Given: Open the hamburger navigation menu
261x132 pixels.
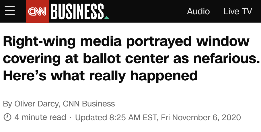Looking at the screenshot, I should (x=10, y=11).
